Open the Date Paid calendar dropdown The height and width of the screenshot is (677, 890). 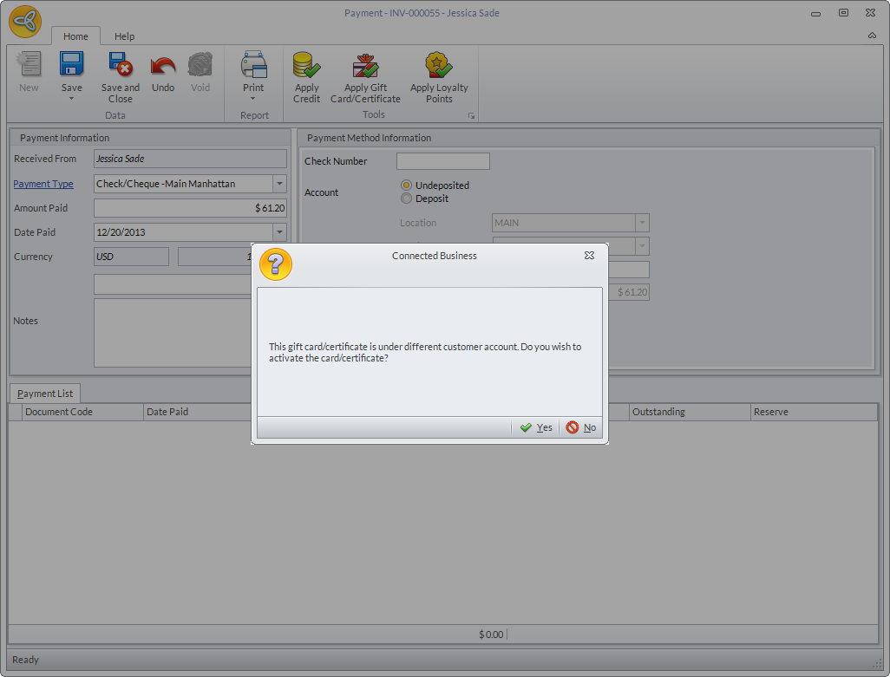(x=279, y=232)
